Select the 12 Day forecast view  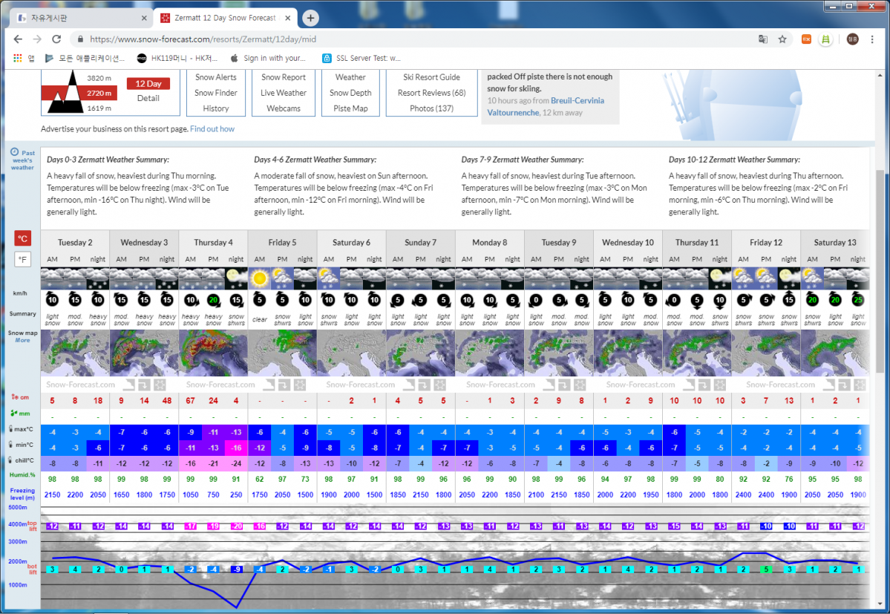pyautogui.click(x=148, y=83)
